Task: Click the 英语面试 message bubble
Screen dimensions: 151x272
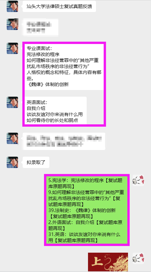Action: [x=55, y=110]
